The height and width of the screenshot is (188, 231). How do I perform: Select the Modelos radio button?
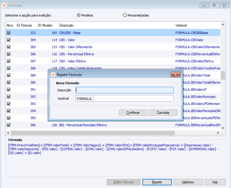(79, 15)
